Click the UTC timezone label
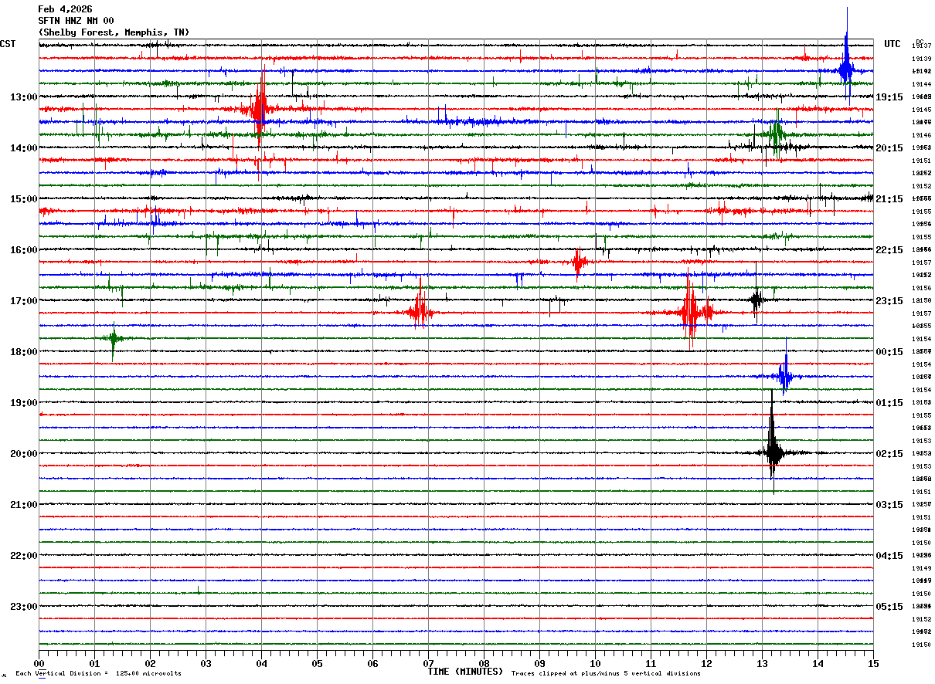 click(x=892, y=44)
